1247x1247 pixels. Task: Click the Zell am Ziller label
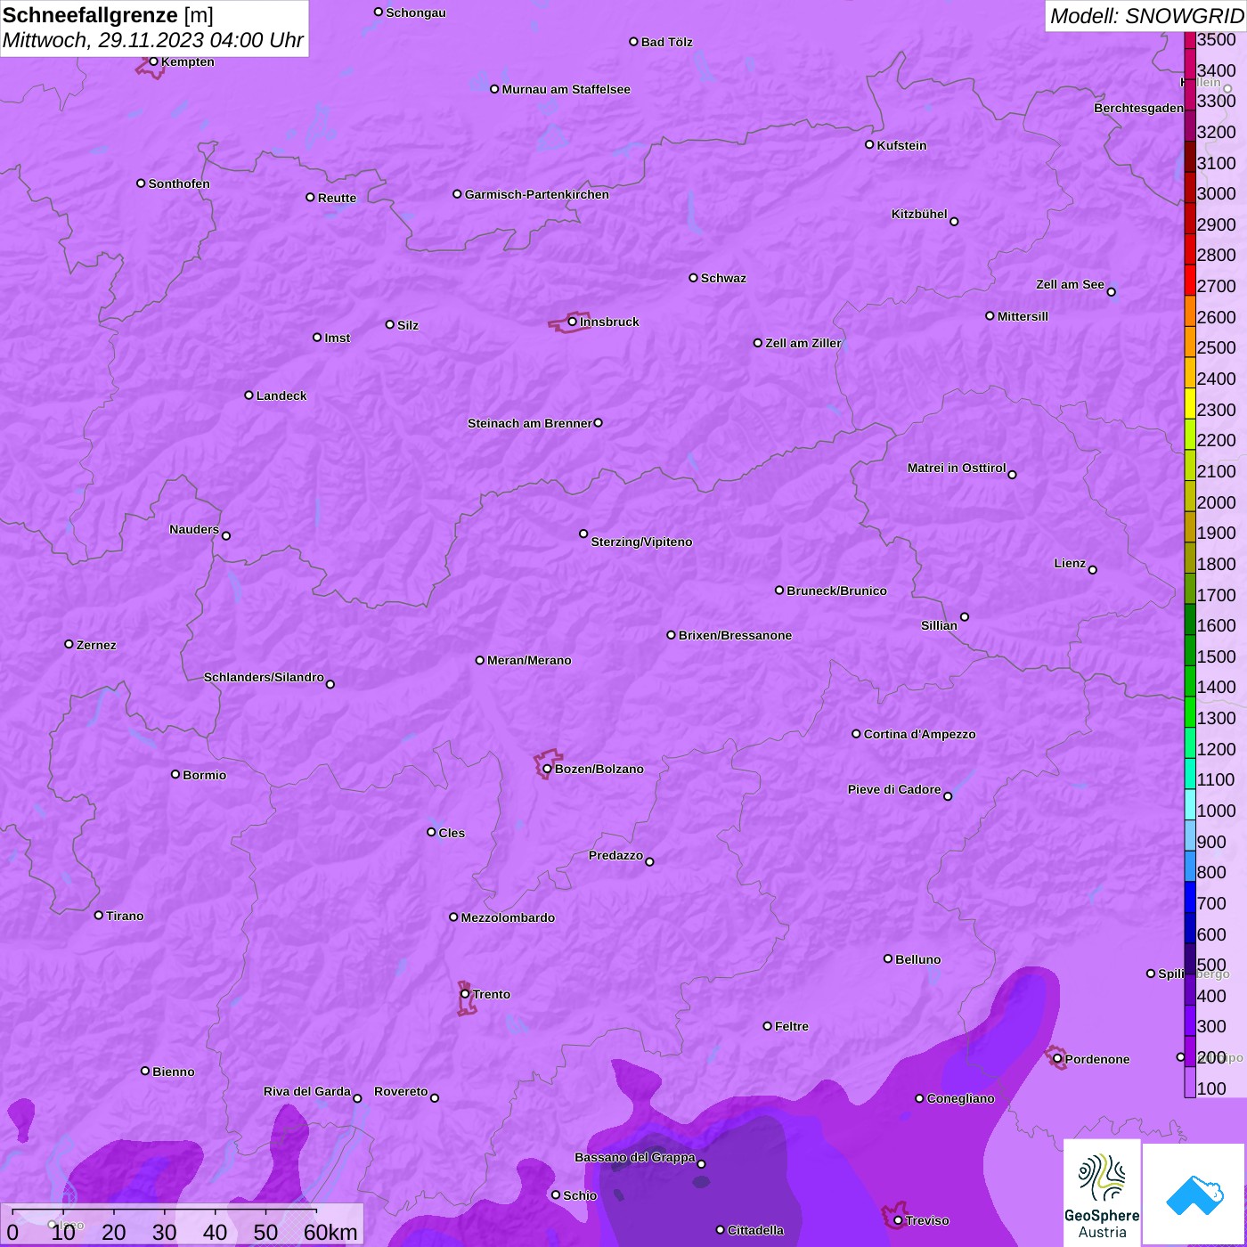(x=803, y=343)
